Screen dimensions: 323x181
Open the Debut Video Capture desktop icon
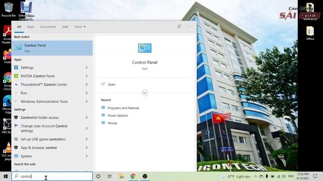coord(26,11)
